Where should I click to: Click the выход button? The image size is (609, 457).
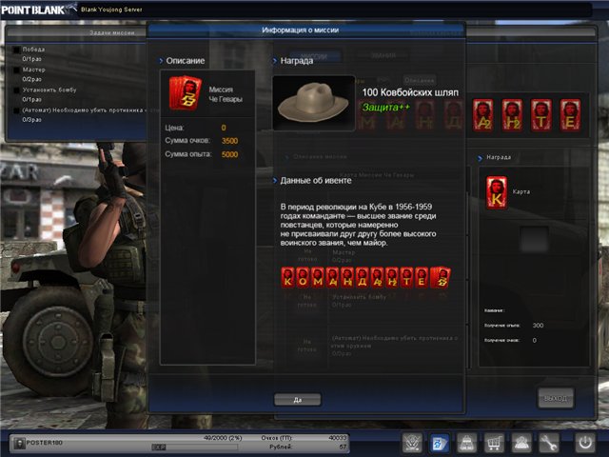pos(556,398)
